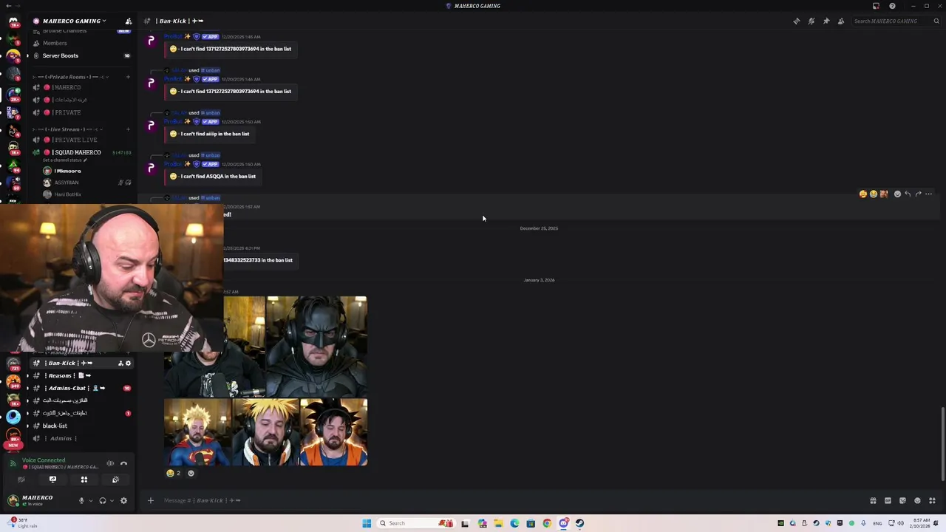Image resolution: width=946 pixels, height=532 pixels.
Task: Open pinned messages icon
Action: click(x=826, y=21)
